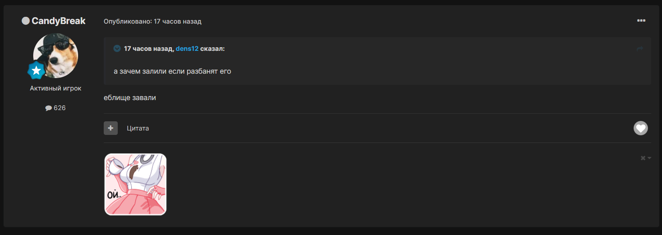Toggle the plus multi-quote button
Screen dimensions: 662x235
pos(111,128)
